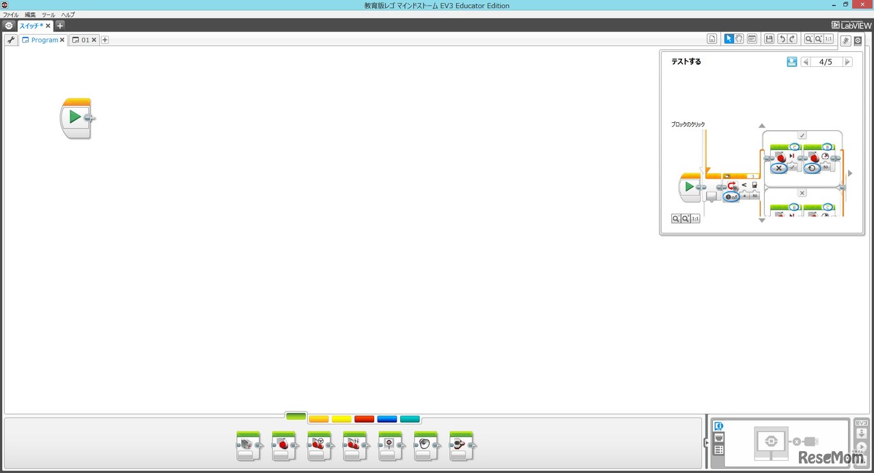Open the 編集 menu
This screenshot has height=473, width=874.
31,14
